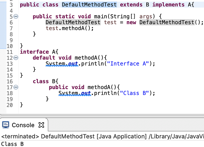
Task: Click the 'test' variable declaration on line 6
Action: point(110,22)
